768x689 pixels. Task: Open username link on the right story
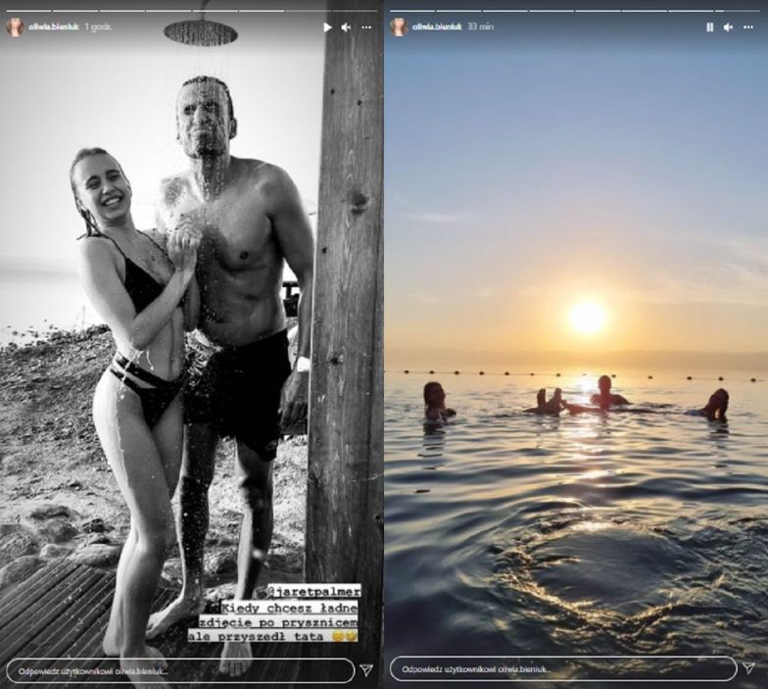coord(437,27)
